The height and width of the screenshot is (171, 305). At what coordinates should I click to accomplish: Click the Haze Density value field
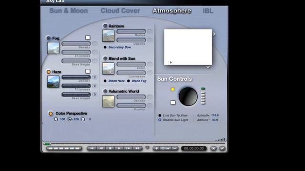pos(95,77)
